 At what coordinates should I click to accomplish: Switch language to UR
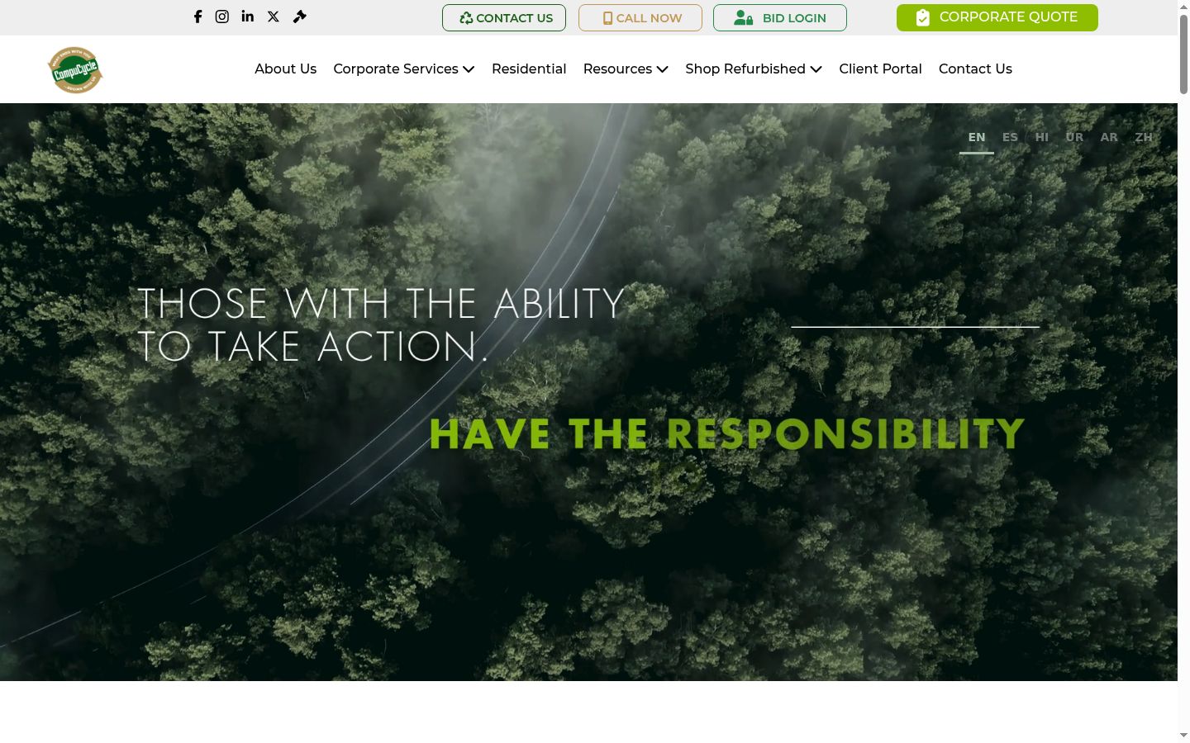1074,138
